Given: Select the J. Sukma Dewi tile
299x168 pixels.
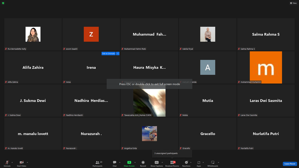Looking at the screenshot, I should 33,101.
